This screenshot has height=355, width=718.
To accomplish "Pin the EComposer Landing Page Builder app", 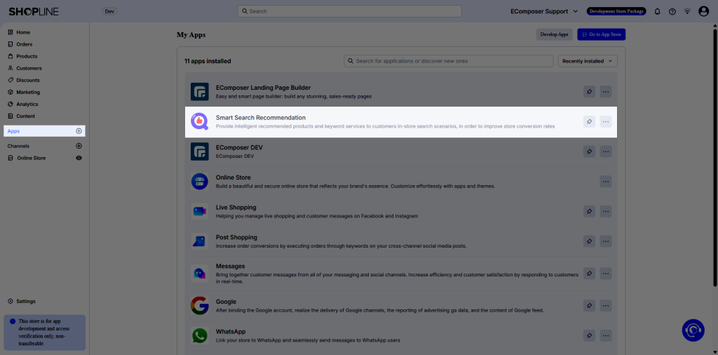I will (589, 92).
